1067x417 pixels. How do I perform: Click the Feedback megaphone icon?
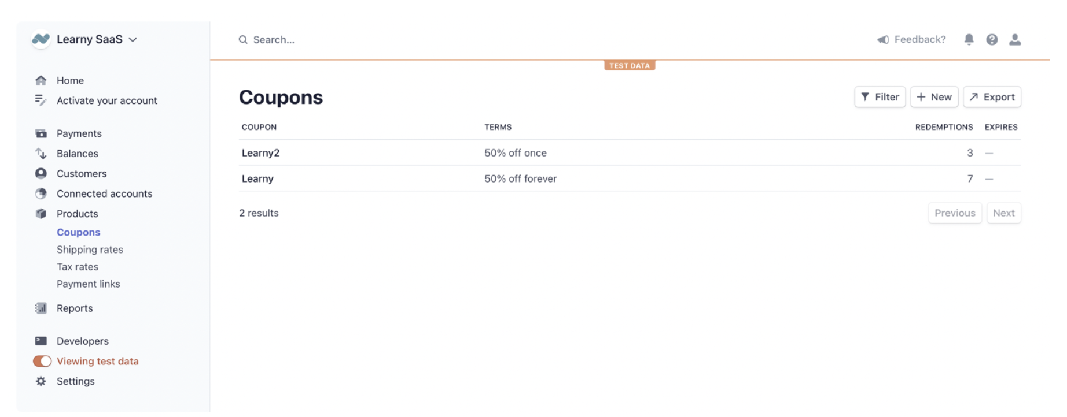click(x=883, y=39)
